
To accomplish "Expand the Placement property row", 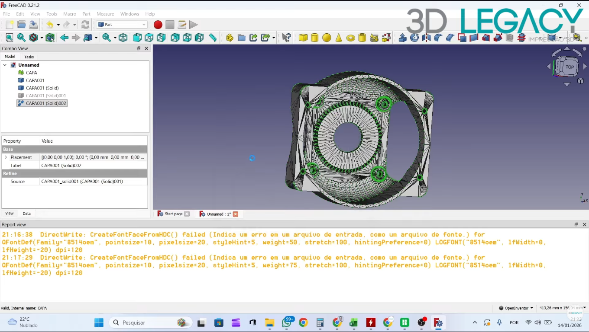I will [6, 157].
